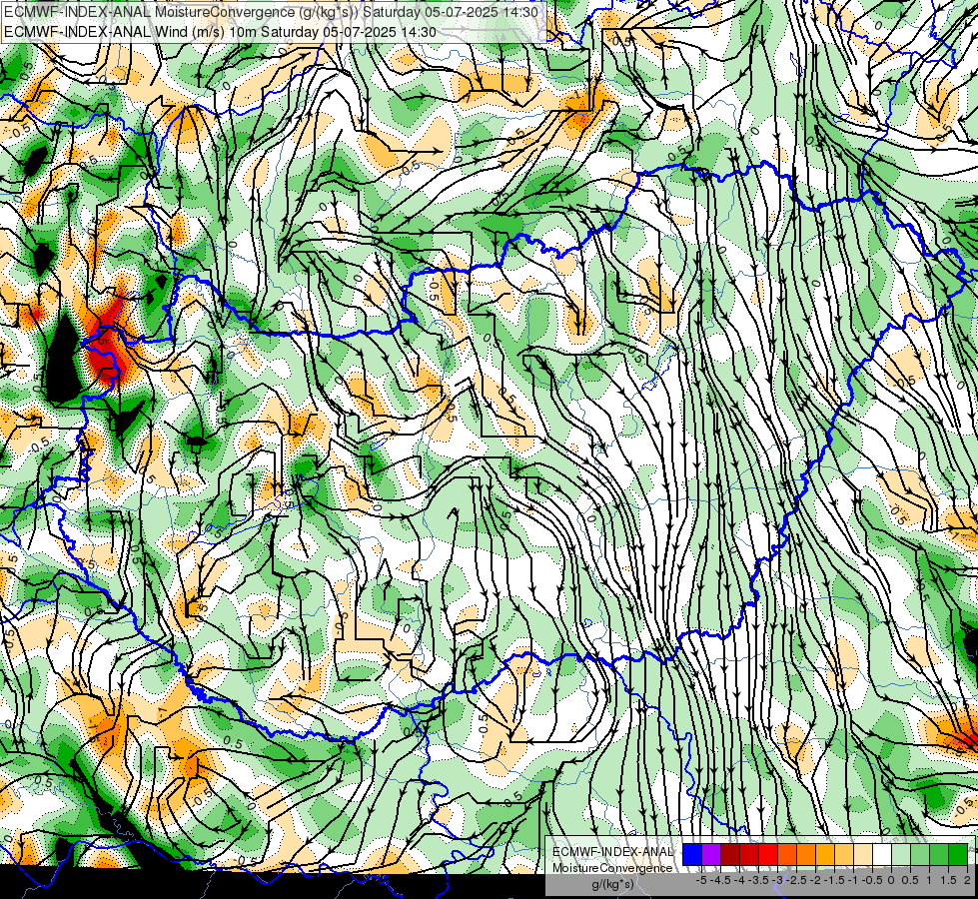Click the Wind (m/s) 10m title line
This screenshot has height=899, width=978.
(220, 32)
